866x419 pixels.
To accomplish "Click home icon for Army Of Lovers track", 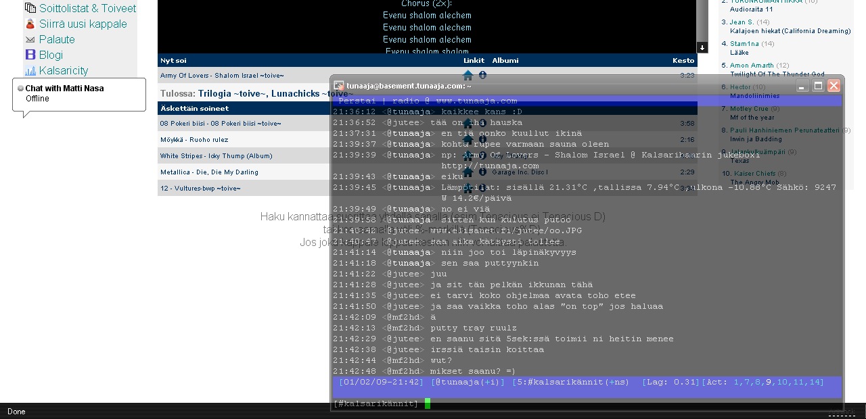I will point(468,76).
